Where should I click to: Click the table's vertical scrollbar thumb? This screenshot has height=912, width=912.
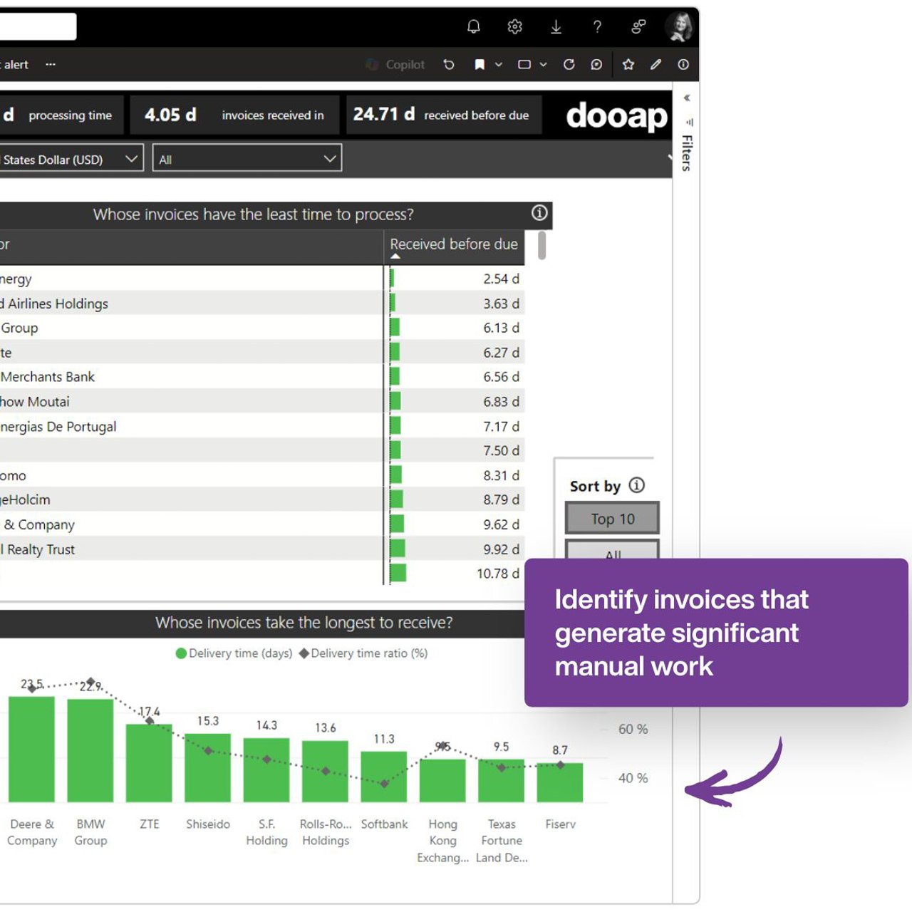pyautogui.click(x=542, y=245)
